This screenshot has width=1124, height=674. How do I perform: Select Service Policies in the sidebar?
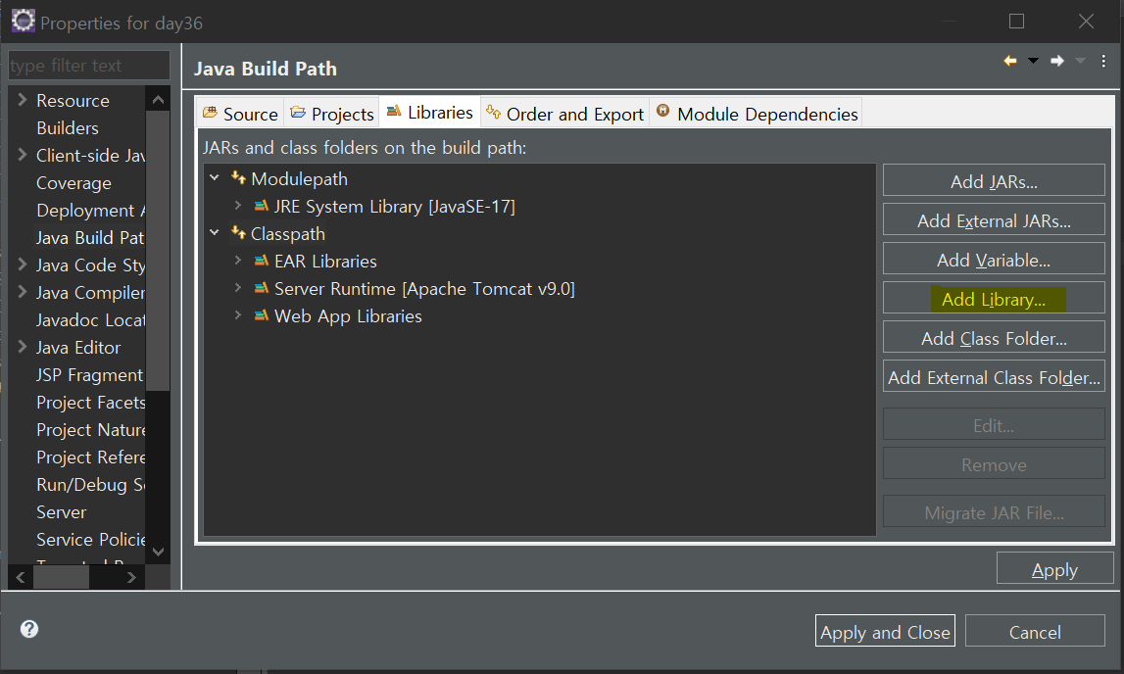pyautogui.click(x=90, y=540)
